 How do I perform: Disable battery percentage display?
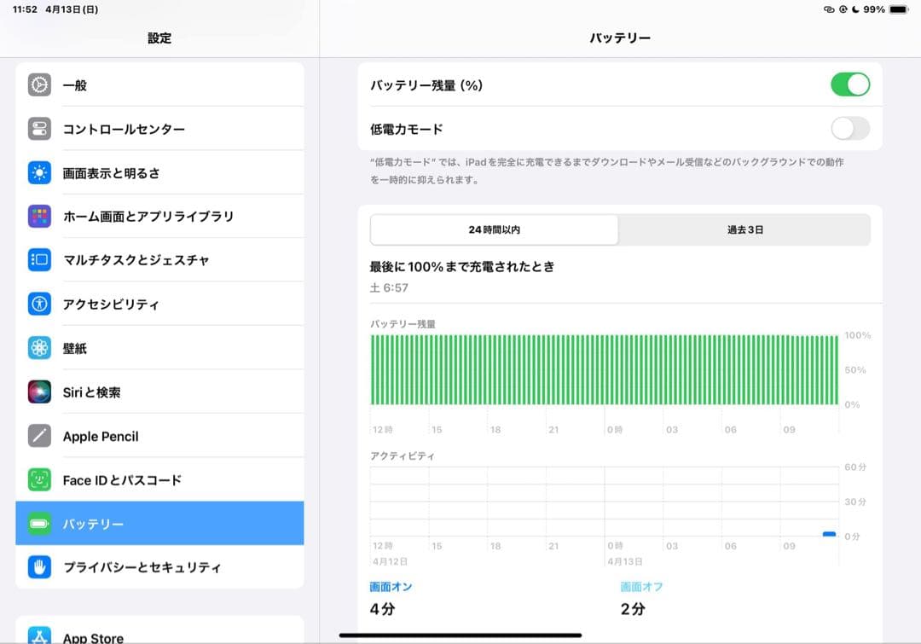pos(850,84)
